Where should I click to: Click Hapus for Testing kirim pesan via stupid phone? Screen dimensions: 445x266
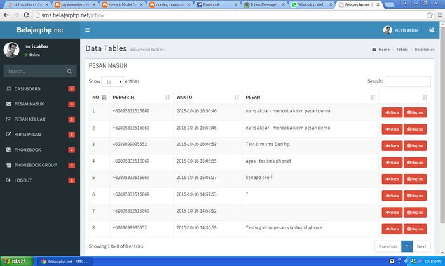coord(415,229)
